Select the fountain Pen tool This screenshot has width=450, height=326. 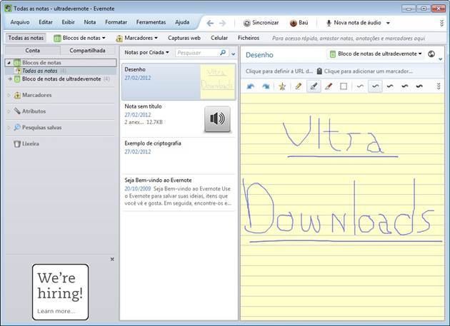pyautogui.click(x=314, y=86)
